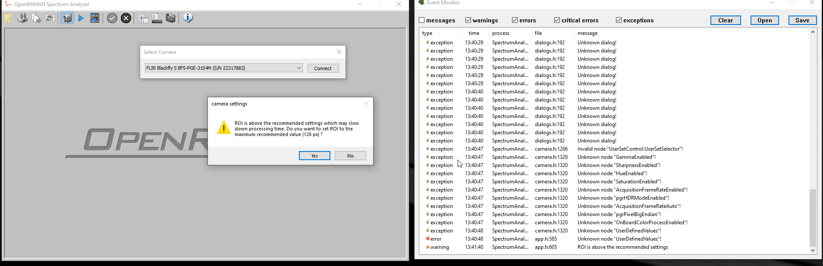
Task: Click the open folder icon in toolbar
Action: 8,18
